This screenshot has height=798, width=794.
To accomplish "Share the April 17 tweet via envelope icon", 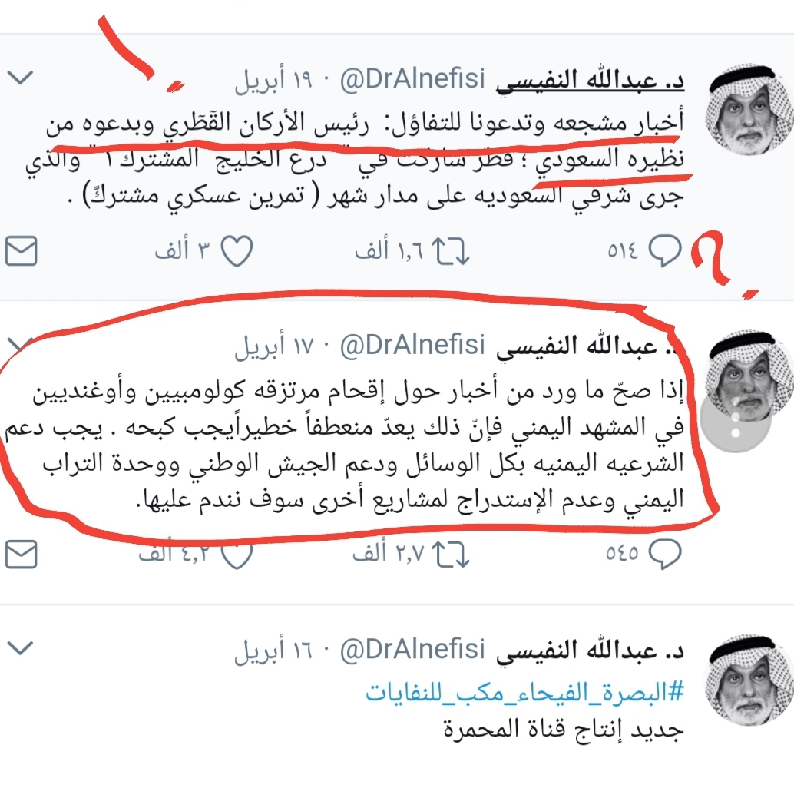I will 22,554.
